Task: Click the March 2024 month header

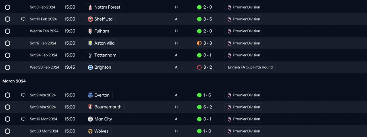Action: pyautogui.click(x=14, y=81)
